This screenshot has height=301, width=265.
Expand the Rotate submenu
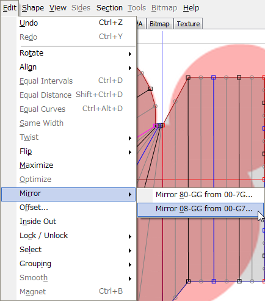tap(68, 53)
